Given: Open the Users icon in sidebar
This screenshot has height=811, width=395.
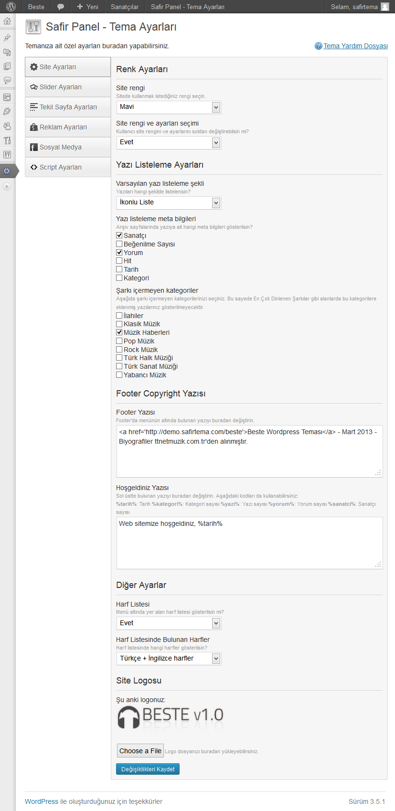Looking at the screenshot, I should pyautogui.click(x=7, y=126).
